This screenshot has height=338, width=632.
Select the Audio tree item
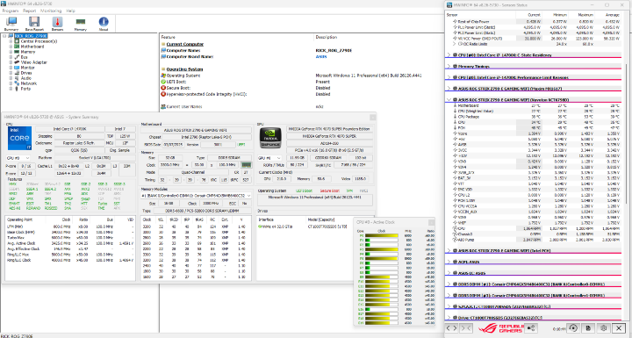tap(25, 78)
